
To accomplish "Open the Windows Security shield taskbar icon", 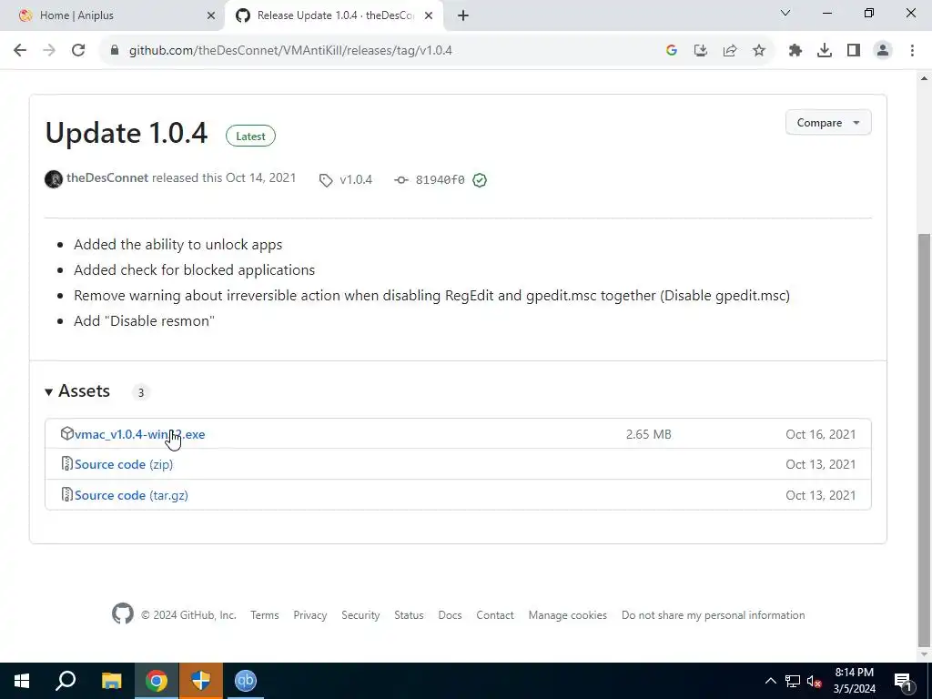I will pyautogui.click(x=201, y=681).
